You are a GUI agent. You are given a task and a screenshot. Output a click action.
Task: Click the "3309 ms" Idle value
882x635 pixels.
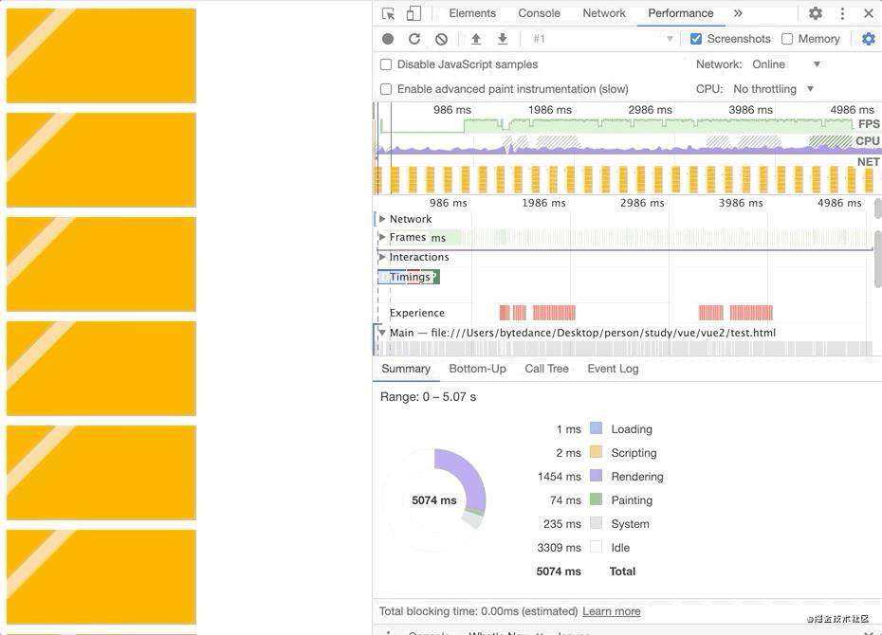[x=560, y=548]
